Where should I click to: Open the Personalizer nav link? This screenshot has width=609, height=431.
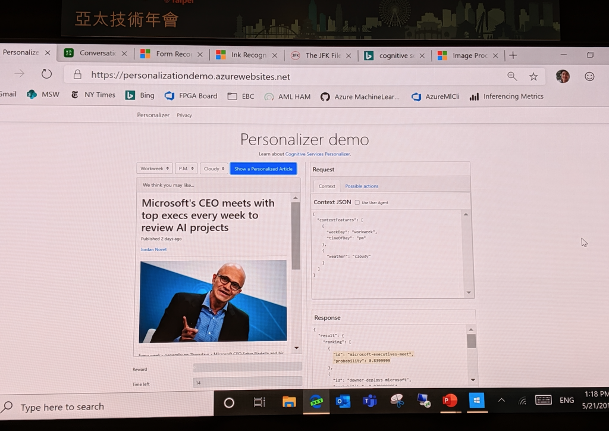coord(153,115)
